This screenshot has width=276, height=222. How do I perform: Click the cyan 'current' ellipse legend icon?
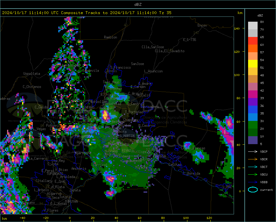253,190
